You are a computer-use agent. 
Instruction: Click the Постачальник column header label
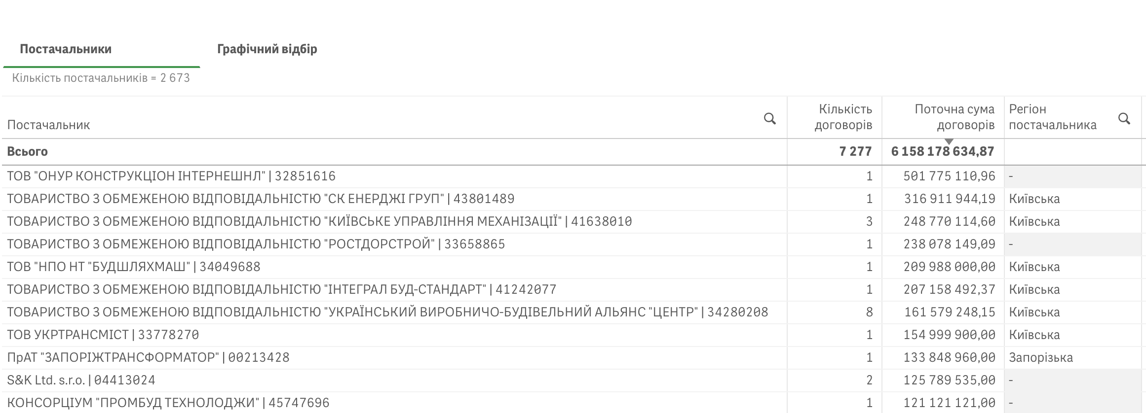point(48,125)
